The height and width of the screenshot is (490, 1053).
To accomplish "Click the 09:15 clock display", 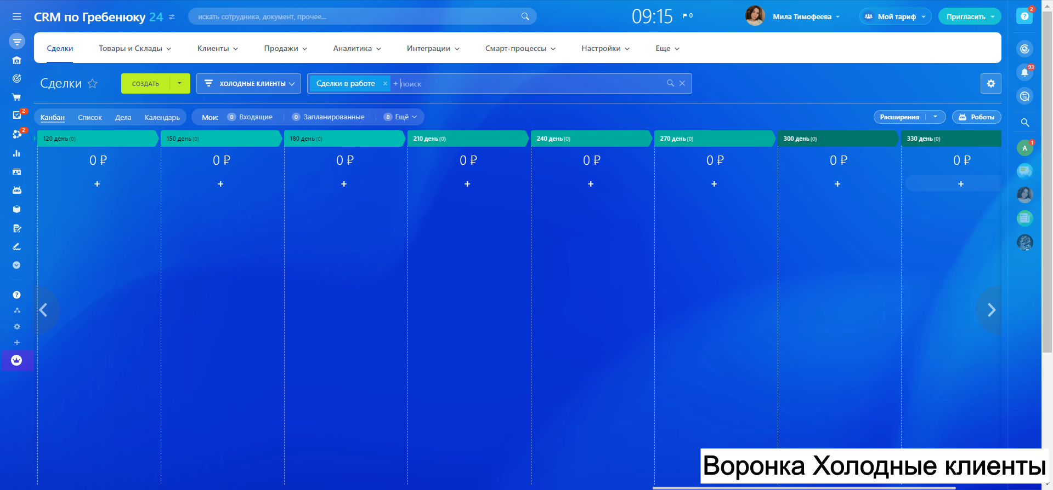I will [652, 16].
